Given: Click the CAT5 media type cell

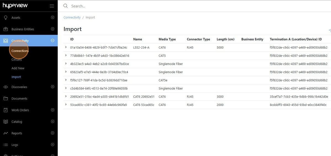Looking at the screenshot, I should 162,56.
